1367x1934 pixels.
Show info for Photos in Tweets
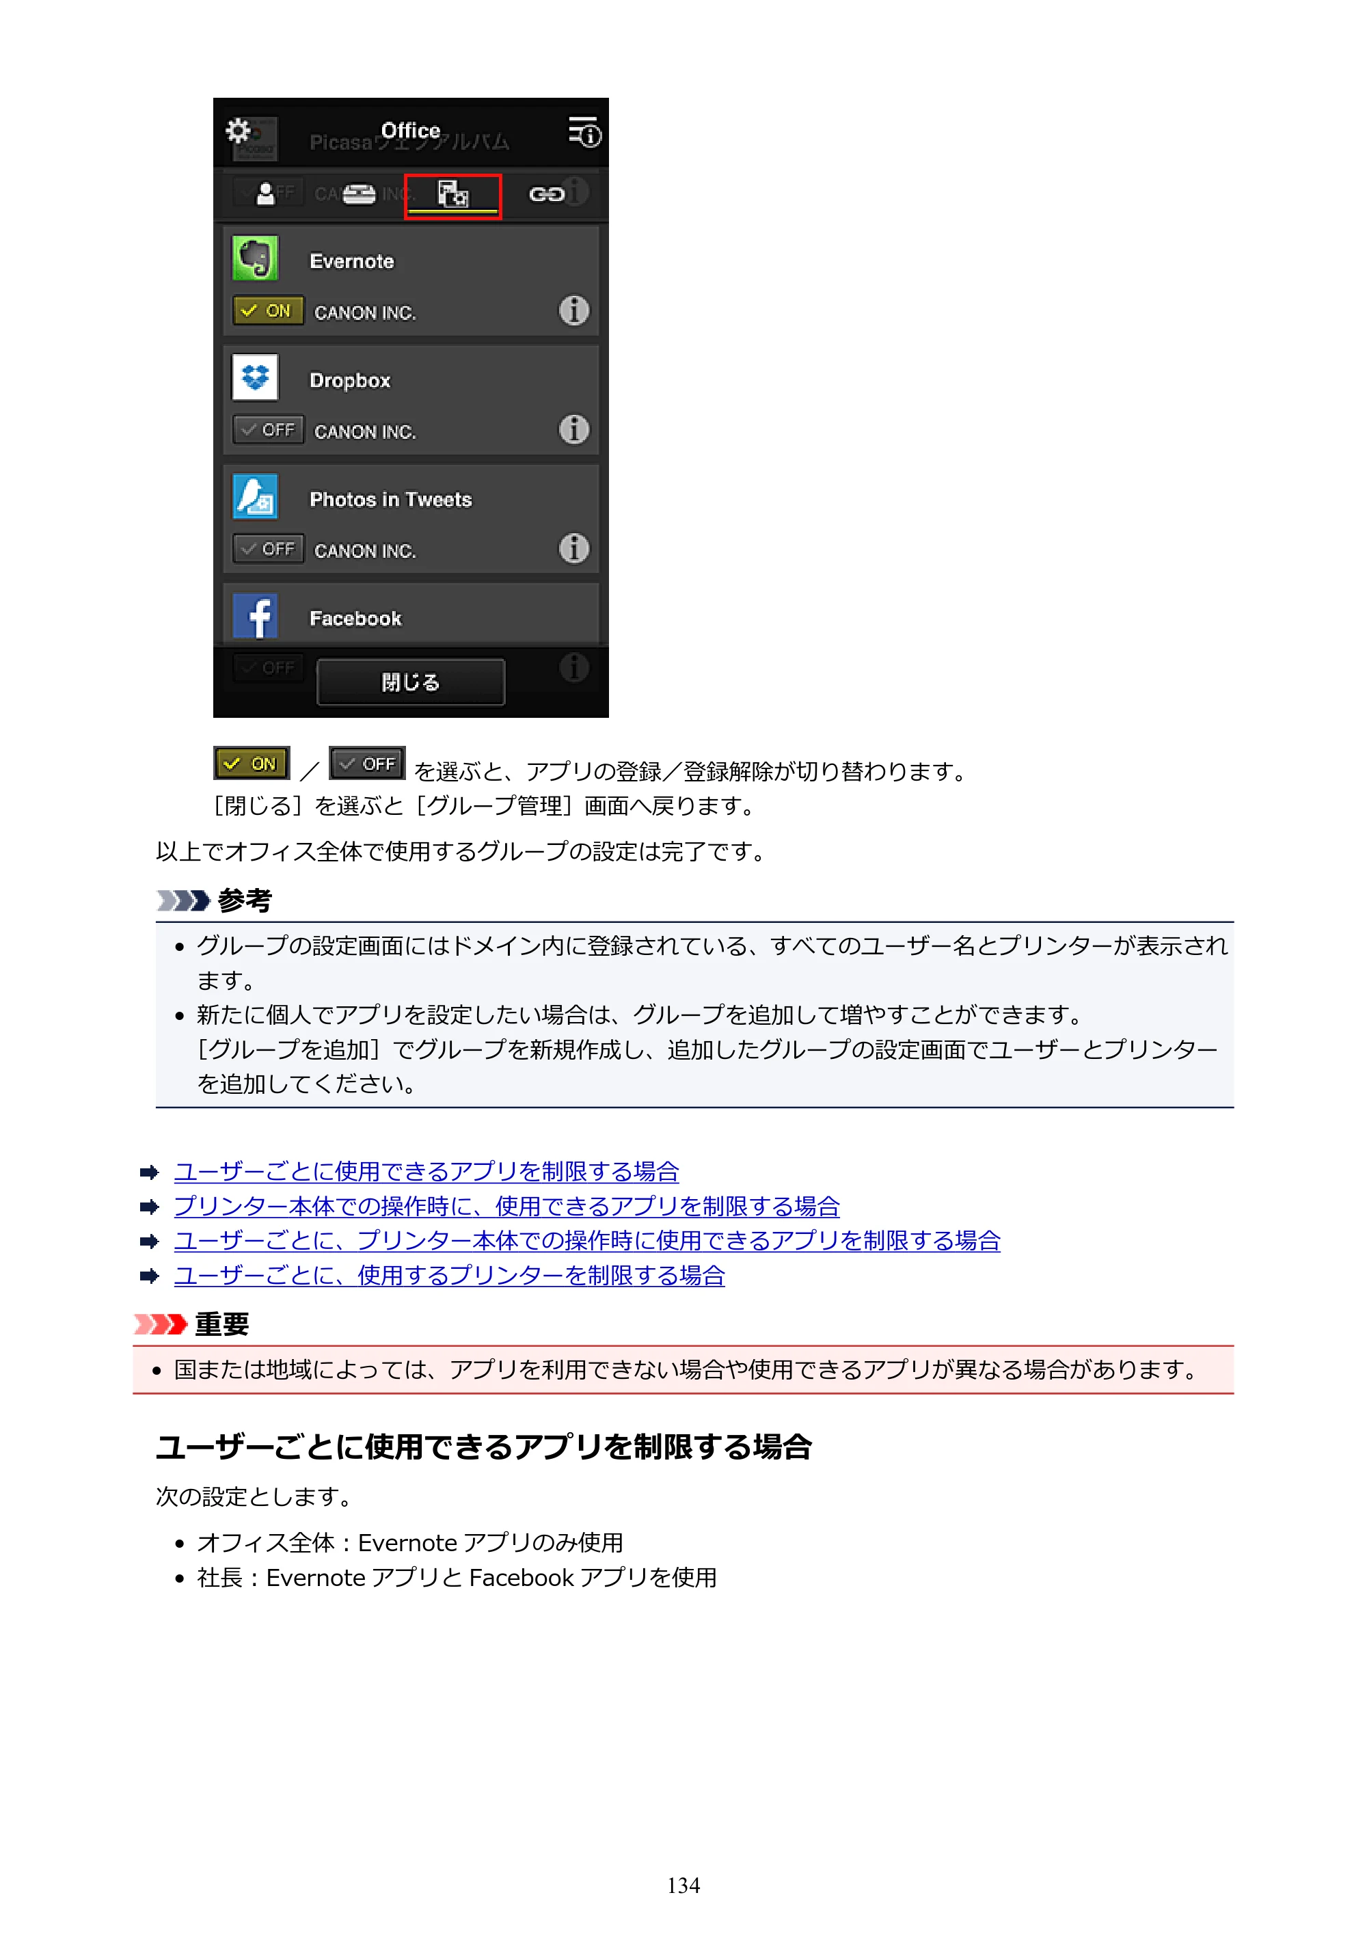tap(574, 548)
